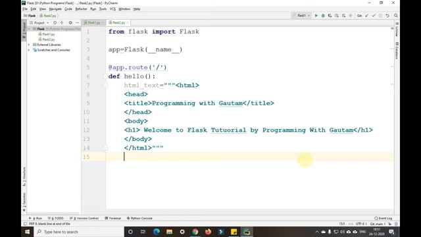Click the Profile run icon in toolbar

click(x=337, y=16)
